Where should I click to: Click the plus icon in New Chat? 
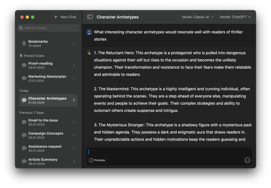[x=56, y=17]
